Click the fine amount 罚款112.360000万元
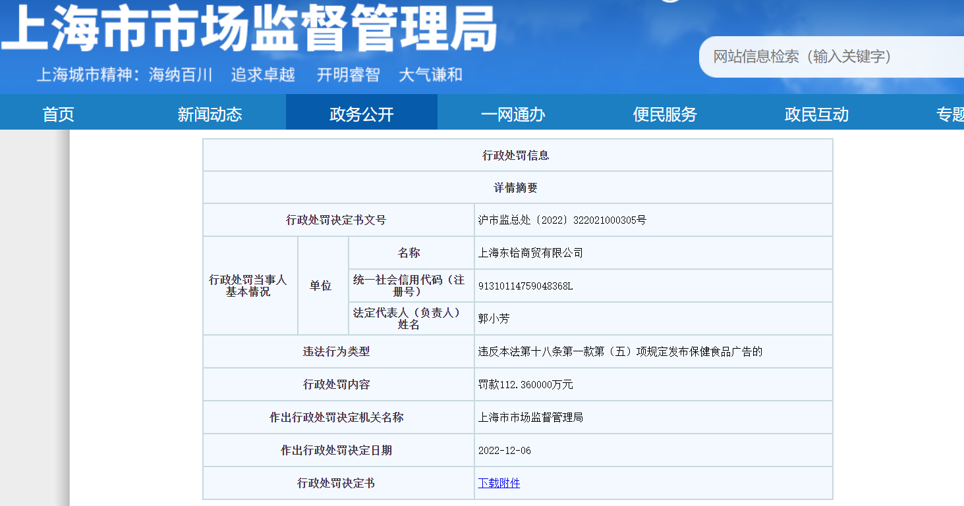This screenshot has width=964, height=506. tap(525, 384)
